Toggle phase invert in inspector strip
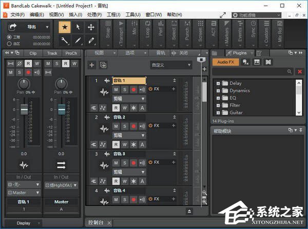Screen dimensions: 308x229 click(20, 64)
